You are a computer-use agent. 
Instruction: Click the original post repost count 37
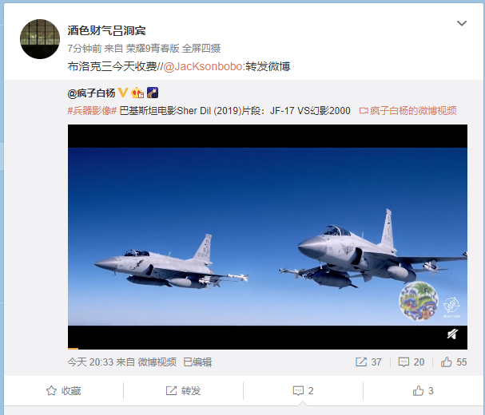(368, 362)
